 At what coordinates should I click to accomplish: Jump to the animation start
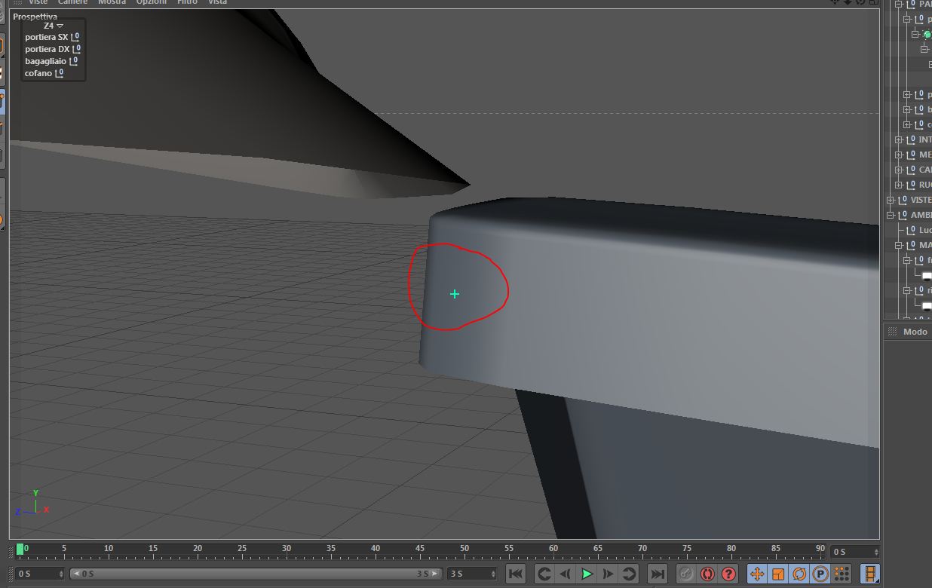(516, 574)
